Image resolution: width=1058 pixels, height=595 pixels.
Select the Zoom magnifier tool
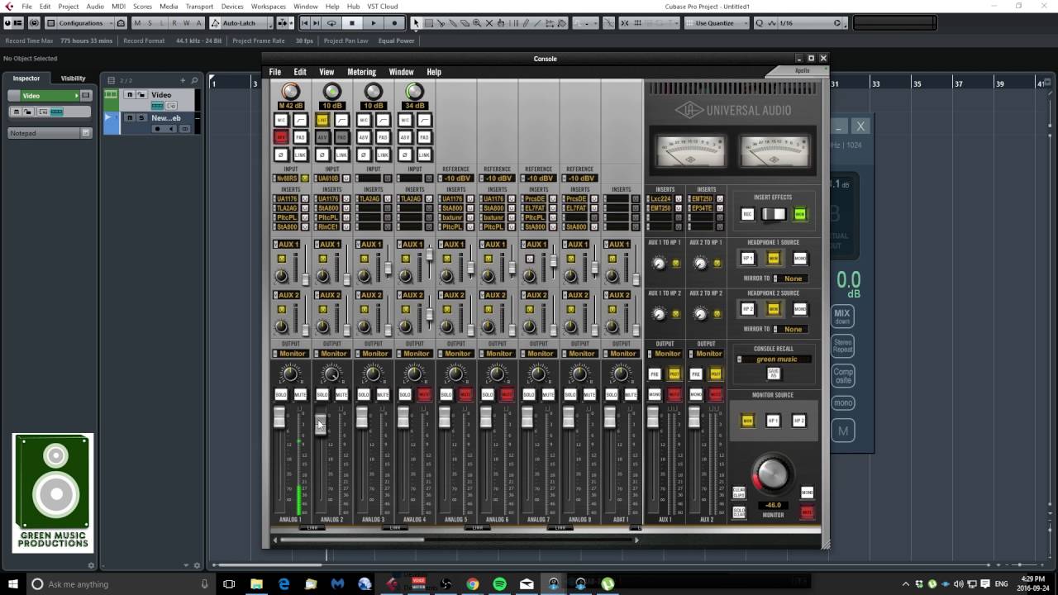[x=477, y=23]
